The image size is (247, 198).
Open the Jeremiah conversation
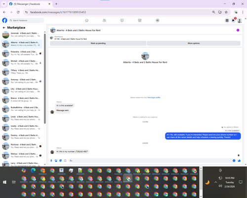coord(22,35)
